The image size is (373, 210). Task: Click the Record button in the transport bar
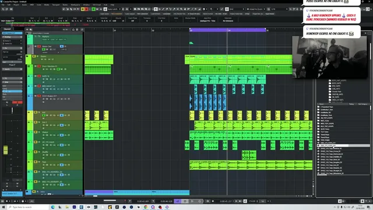[x=199, y=201]
